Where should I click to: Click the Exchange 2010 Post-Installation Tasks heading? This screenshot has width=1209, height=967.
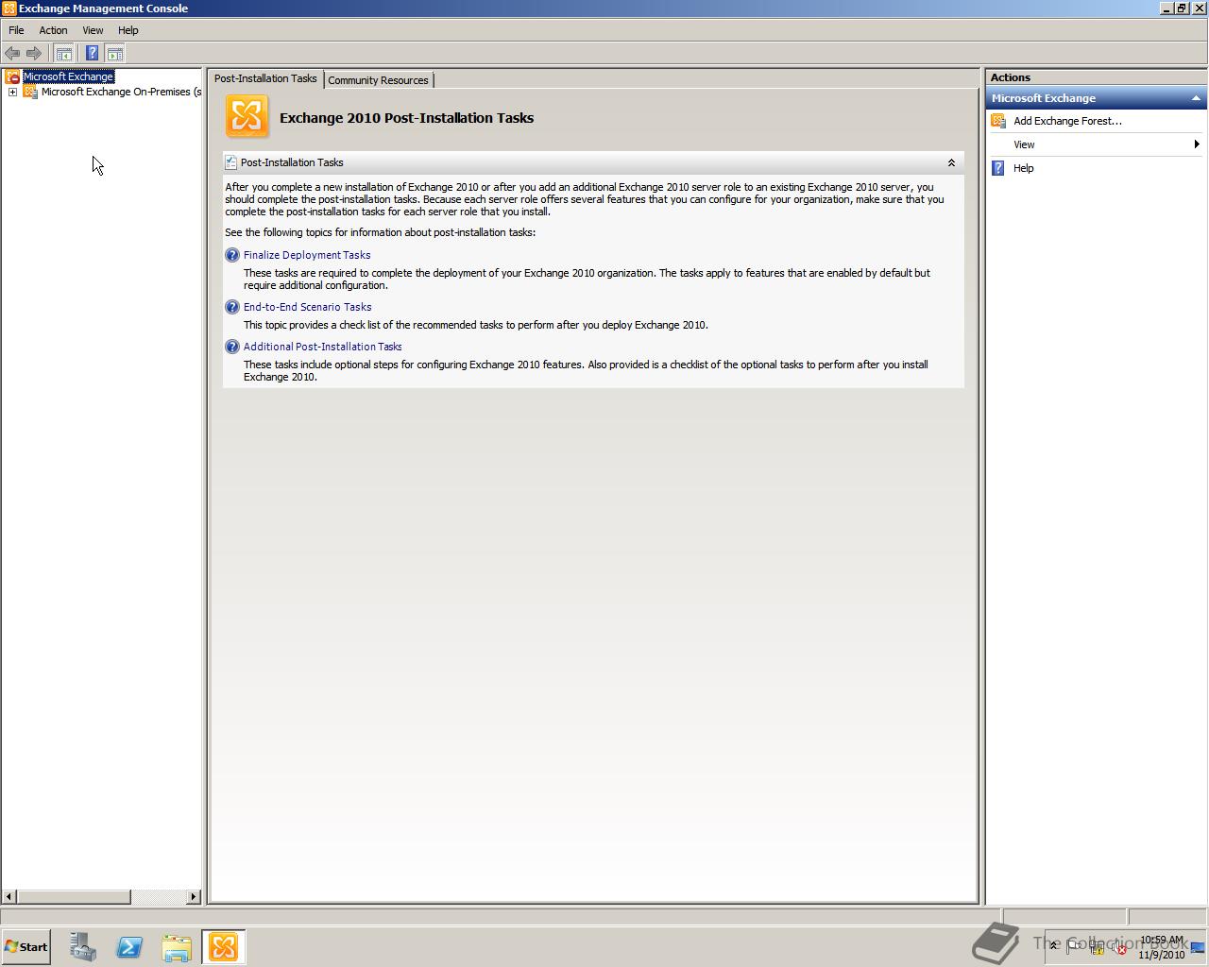[x=406, y=118]
